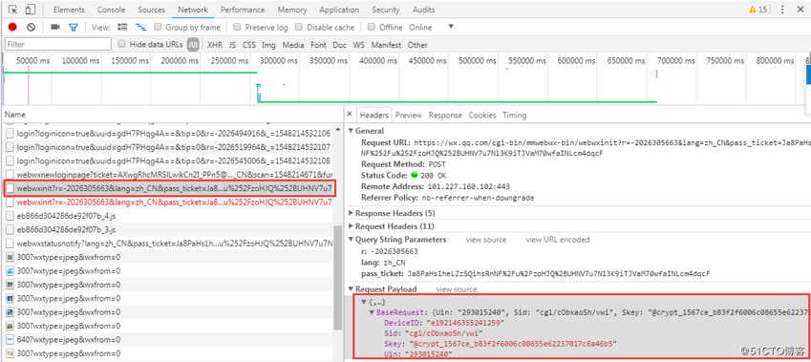The width and height of the screenshot is (811, 362).
Task: Show the Response tab of the request
Action: click(445, 115)
